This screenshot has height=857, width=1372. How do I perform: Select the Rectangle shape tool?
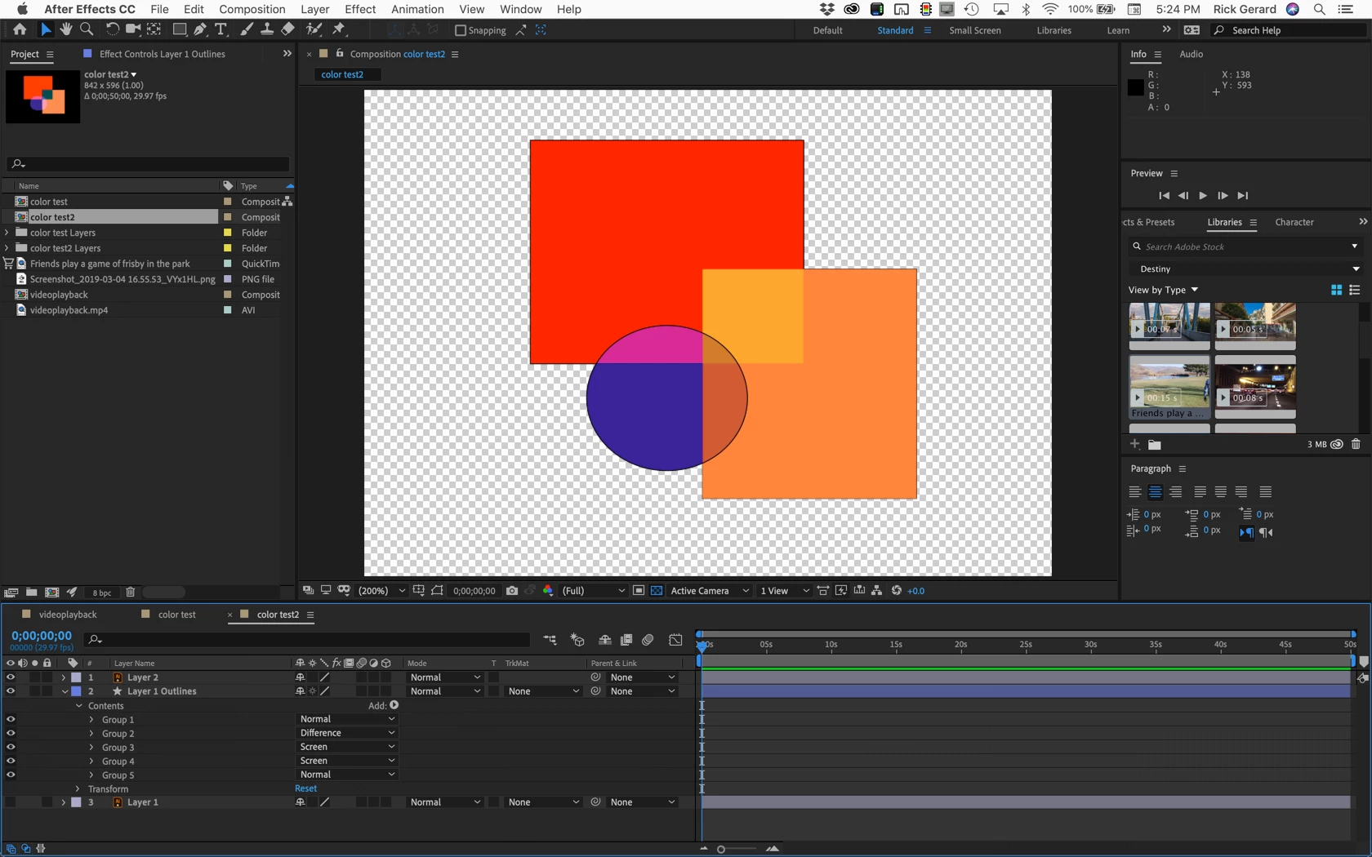tap(179, 29)
